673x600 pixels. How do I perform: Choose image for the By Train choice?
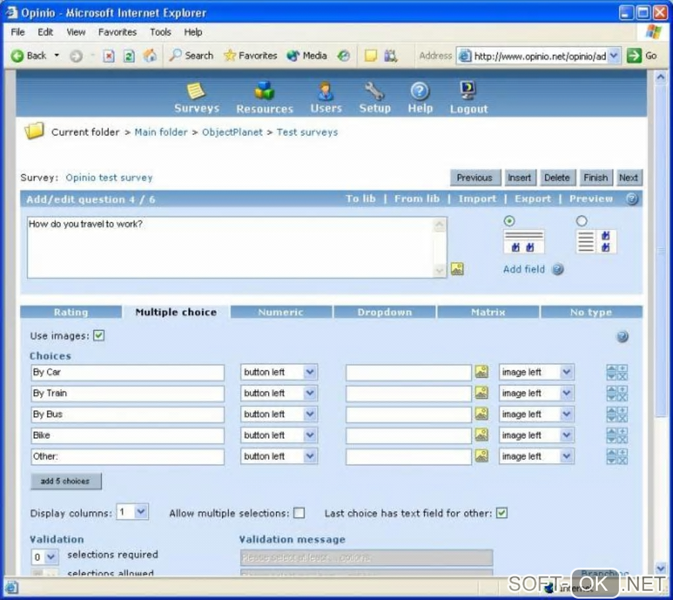pyautogui.click(x=482, y=393)
